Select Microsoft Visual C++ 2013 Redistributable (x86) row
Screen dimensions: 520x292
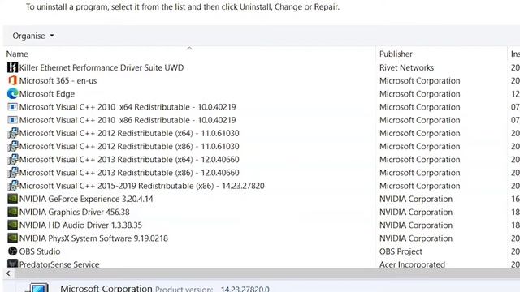tap(191, 173)
